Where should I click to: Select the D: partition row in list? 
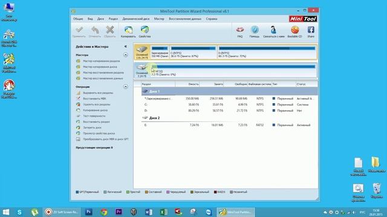click(x=230, y=111)
